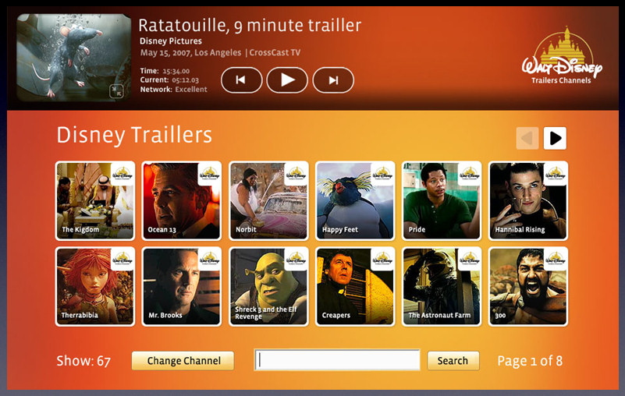Go to previous page of trailers
Image resolution: width=625 pixels, height=396 pixels.
point(527,138)
